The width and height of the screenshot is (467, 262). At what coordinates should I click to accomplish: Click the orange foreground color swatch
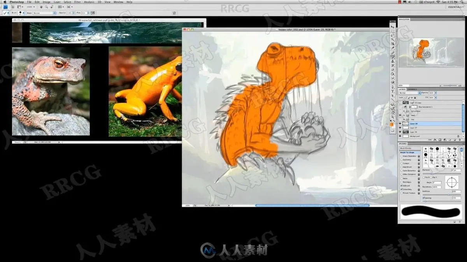[392, 124]
